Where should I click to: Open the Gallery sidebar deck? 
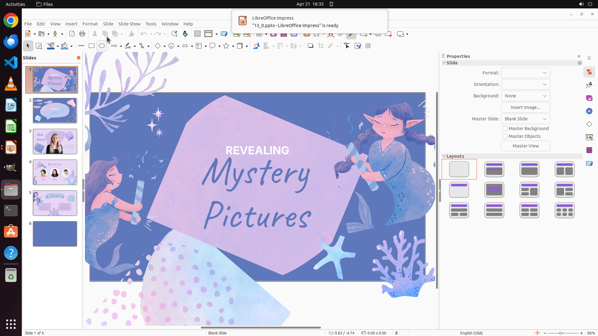(x=589, y=98)
